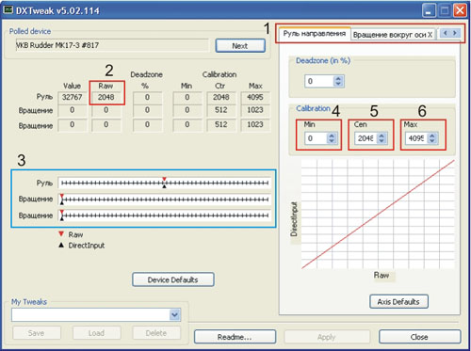Screen dimensions: 471x351
Task: Click the Device Defaults button
Action: 173,279
